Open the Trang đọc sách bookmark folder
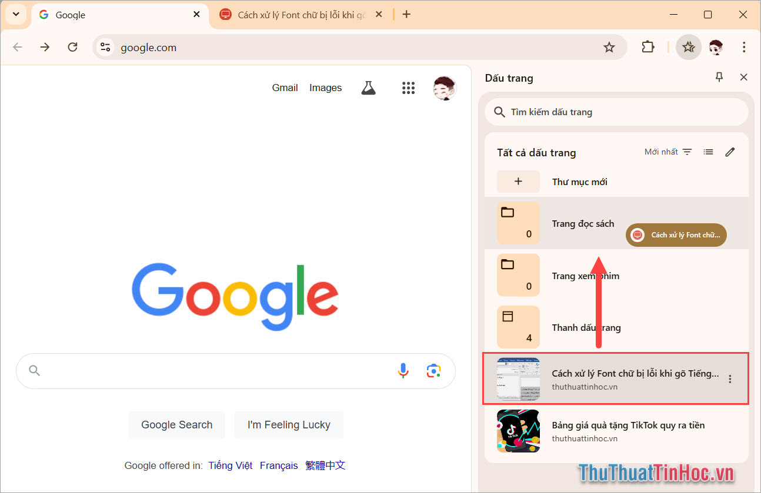The image size is (761, 493). [x=583, y=223]
